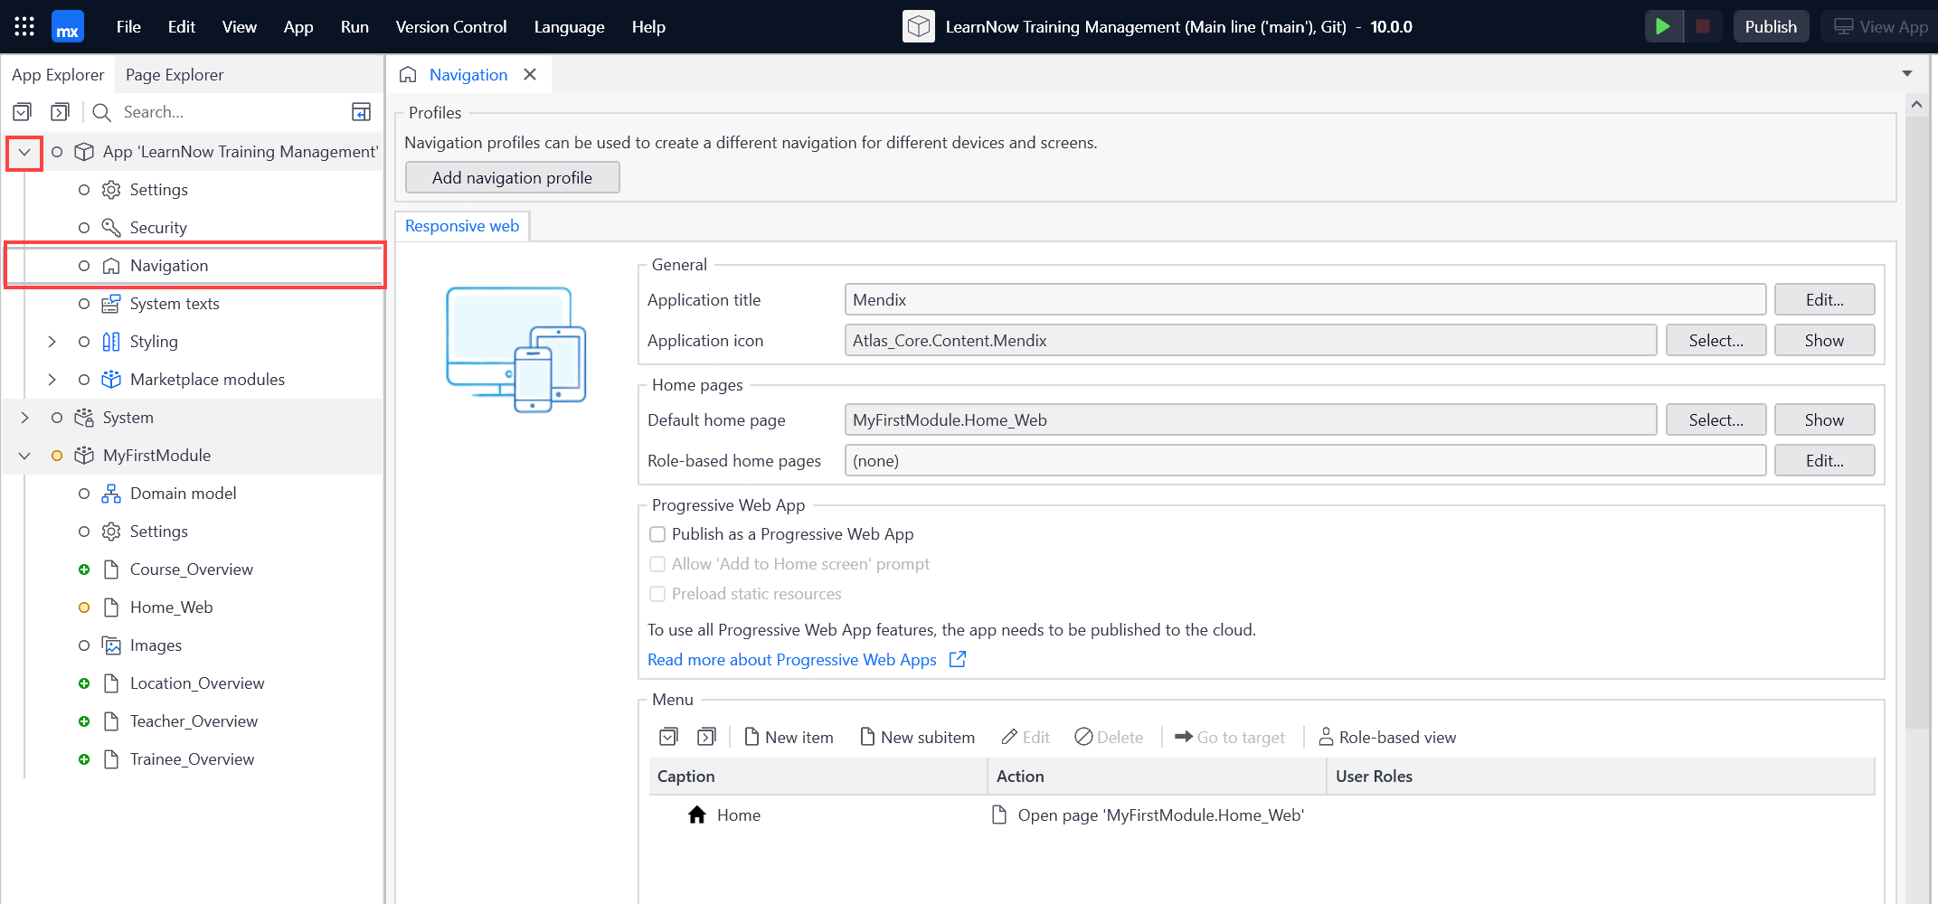Click the Publish button
This screenshot has width=1938, height=904.
pyautogui.click(x=1771, y=26)
